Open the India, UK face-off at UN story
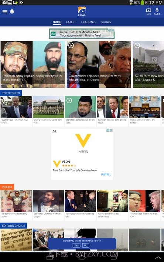164x262 pixels. [x=145, y=111]
